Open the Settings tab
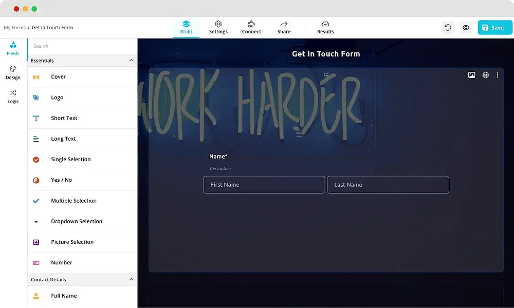 (x=218, y=28)
